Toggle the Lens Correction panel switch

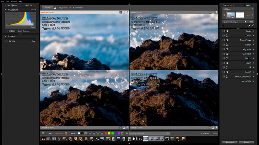[x=224, y=76]
